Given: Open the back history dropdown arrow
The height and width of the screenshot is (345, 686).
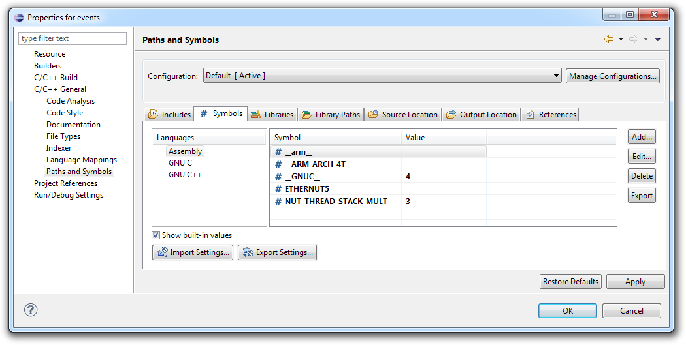Looking at the screenshot, I should coord(621,40).
